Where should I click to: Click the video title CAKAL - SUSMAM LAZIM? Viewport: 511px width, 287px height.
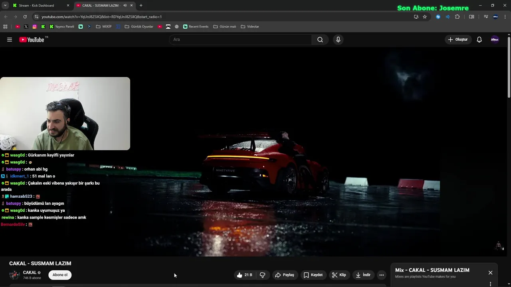[x=40, y=263]
